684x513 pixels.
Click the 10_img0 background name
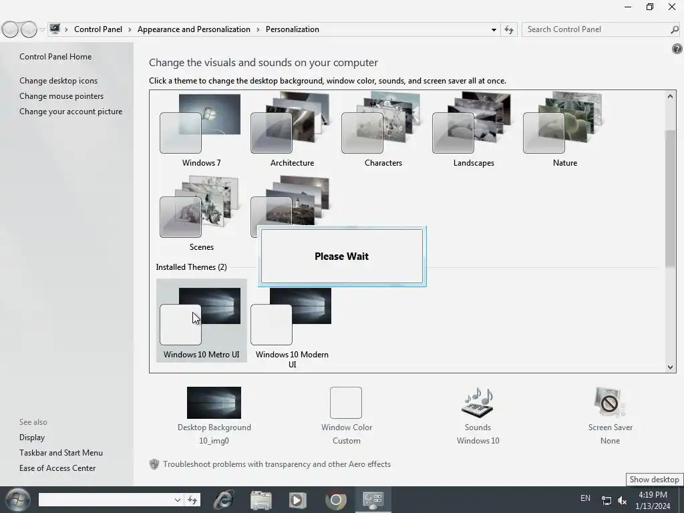(x=214, y=441)
